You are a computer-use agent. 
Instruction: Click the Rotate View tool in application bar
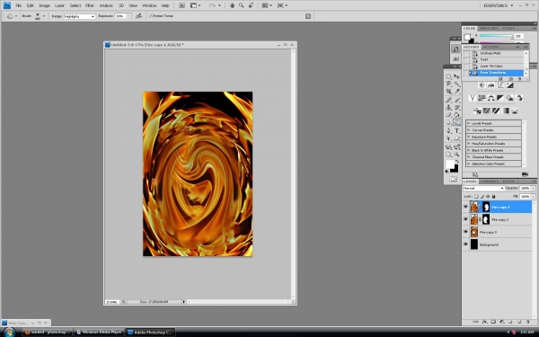point(251,5)
